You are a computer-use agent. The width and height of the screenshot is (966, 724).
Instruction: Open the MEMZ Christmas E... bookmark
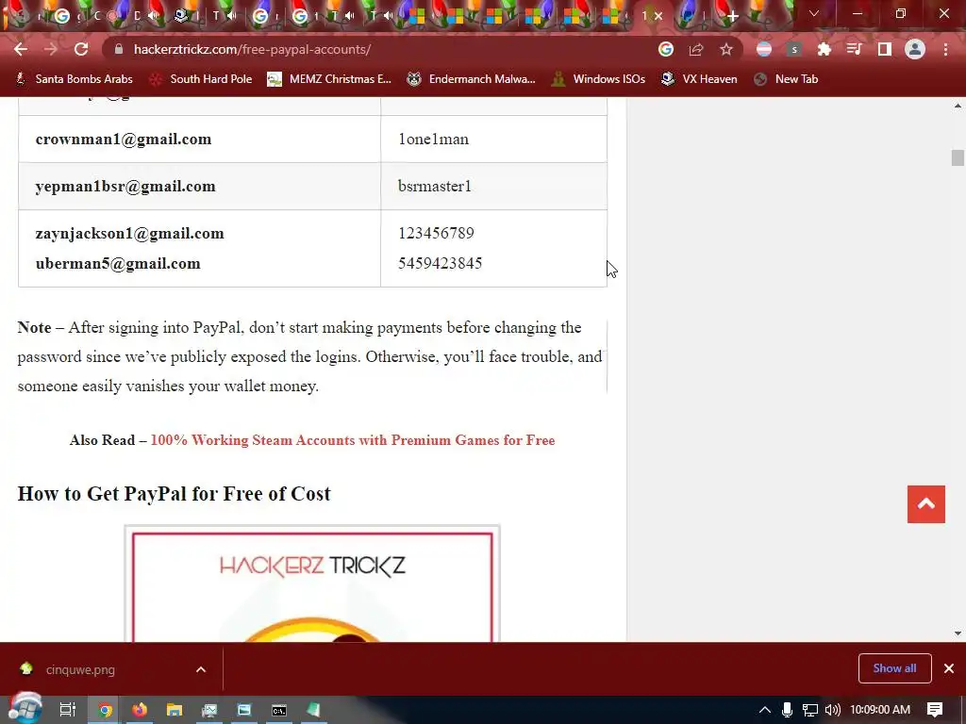[x=329, y=79]
